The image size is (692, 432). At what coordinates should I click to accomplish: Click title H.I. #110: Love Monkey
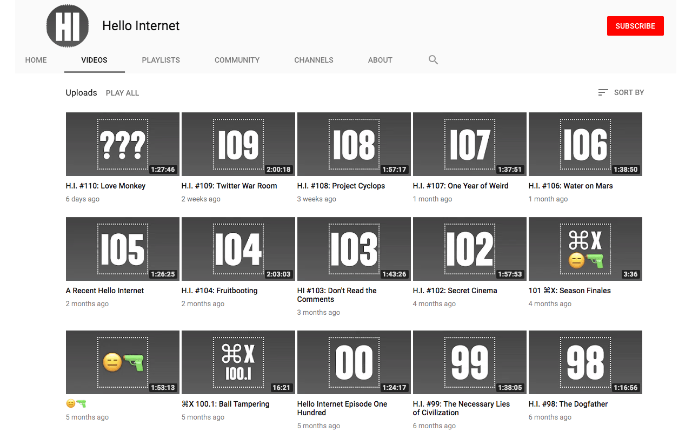coord(105,186)
